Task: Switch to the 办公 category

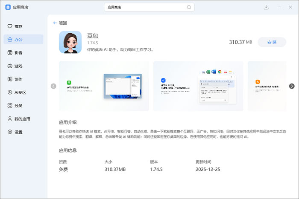Action: click(x=23, y=39)
